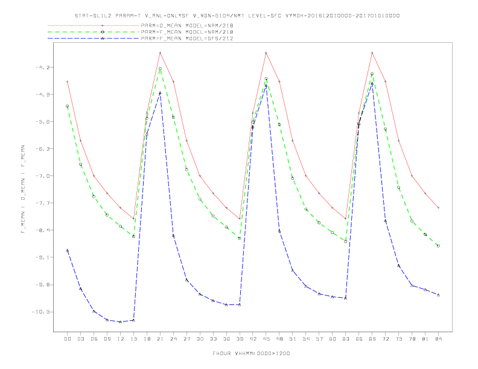Click x-axis forecast hour label 63

[x=346, y=339]
